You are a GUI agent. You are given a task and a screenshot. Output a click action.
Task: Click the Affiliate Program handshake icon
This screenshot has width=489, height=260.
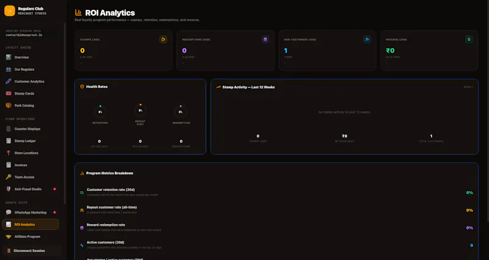coord(9,237)
